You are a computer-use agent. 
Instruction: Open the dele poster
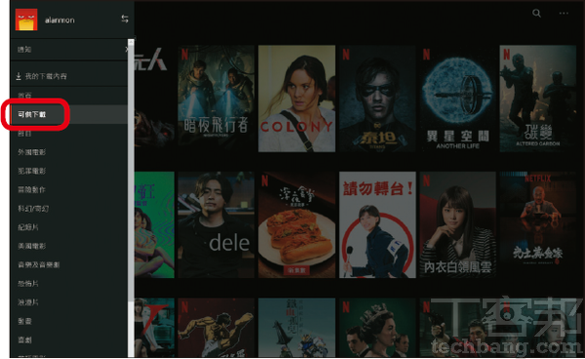click(x=216, y=224)
